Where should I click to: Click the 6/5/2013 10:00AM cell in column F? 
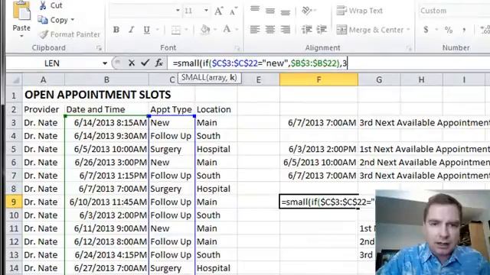[x=318, y=163]
